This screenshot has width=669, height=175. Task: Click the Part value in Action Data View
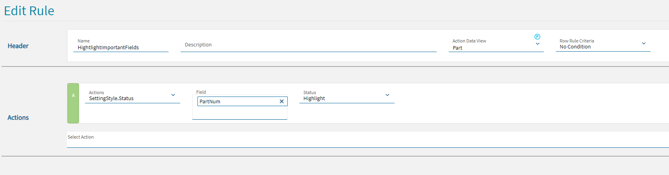[458, 48]
